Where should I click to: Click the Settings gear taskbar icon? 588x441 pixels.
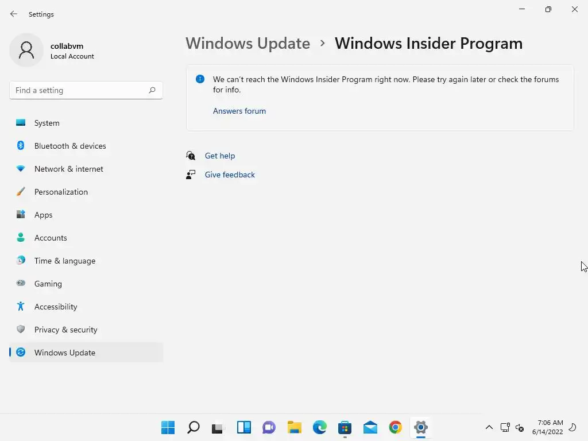click(x=421, y=427)
